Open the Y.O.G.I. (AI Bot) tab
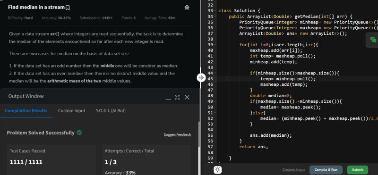 click(111, 111)
